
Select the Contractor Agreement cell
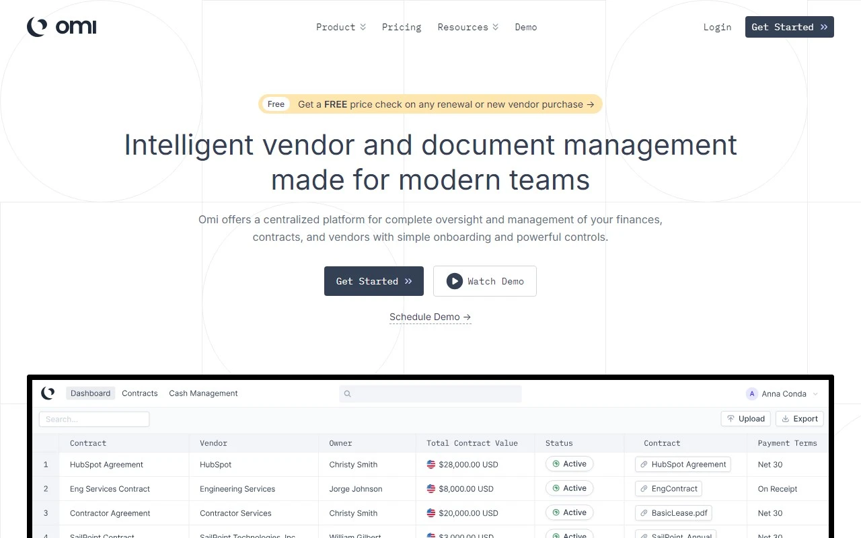coord(110,513)
